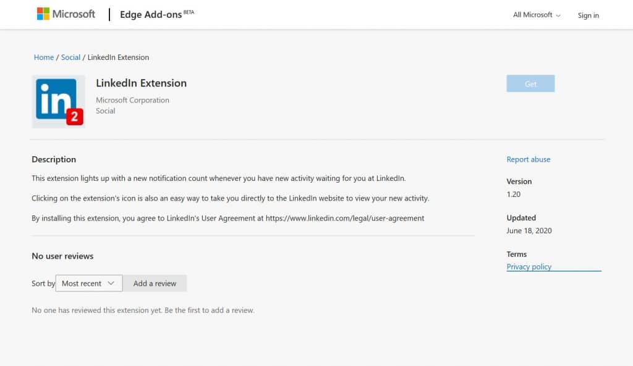The width and height of the screenshot is (633, 366).
Task: Click the Add a review button
Action: coord(155,283)
